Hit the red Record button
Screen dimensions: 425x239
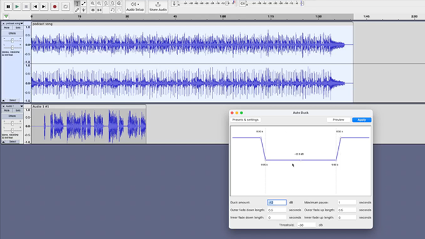55,6
